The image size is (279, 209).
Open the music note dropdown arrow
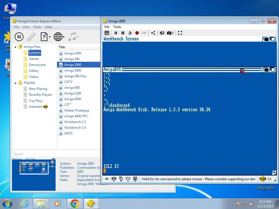[x=78, y=37]
